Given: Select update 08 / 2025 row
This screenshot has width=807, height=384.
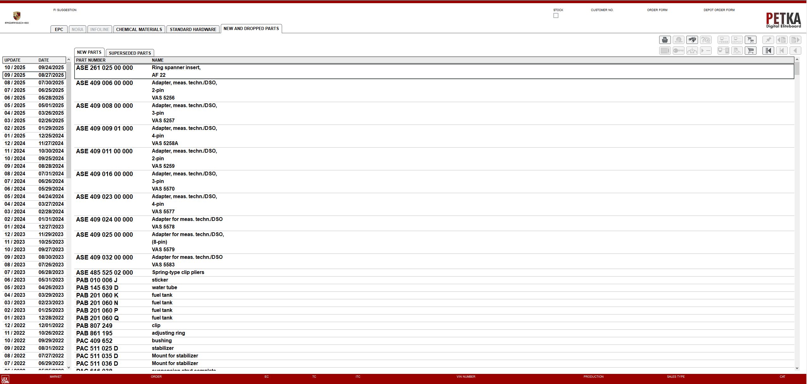Looking at the screenshot, I should coord(34,82).
